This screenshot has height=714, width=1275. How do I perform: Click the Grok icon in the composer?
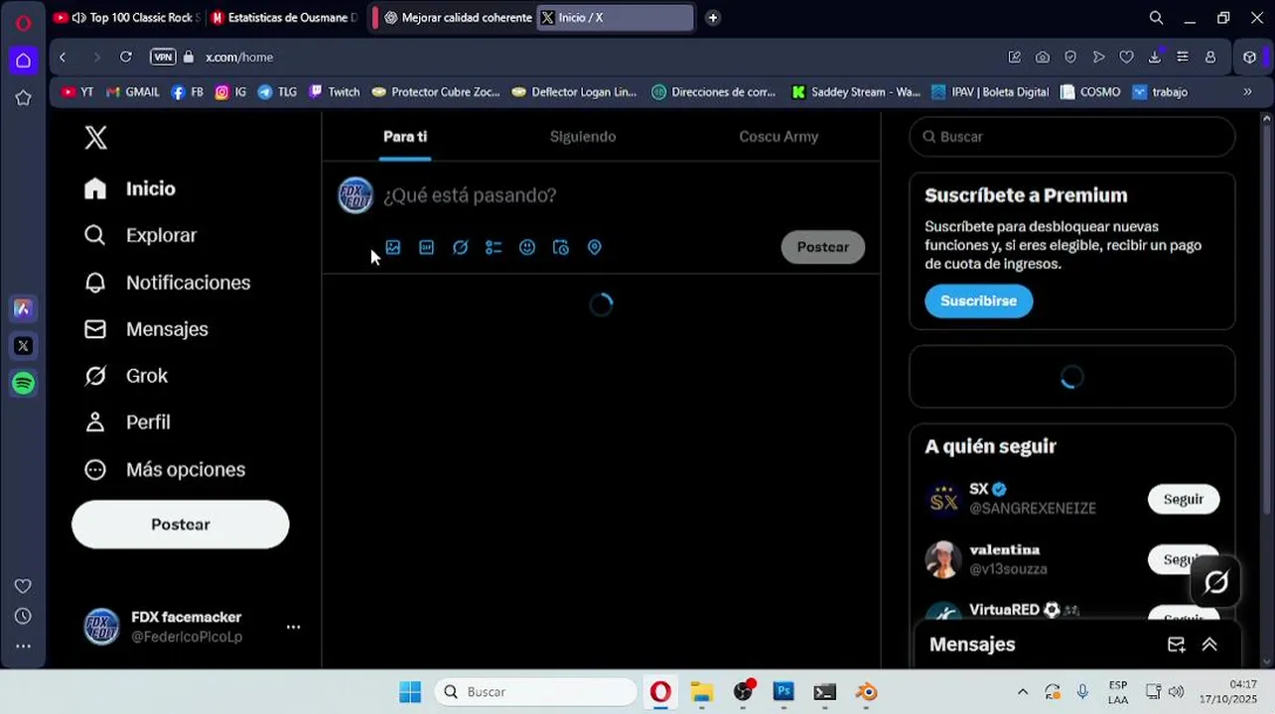coord(460,248)
